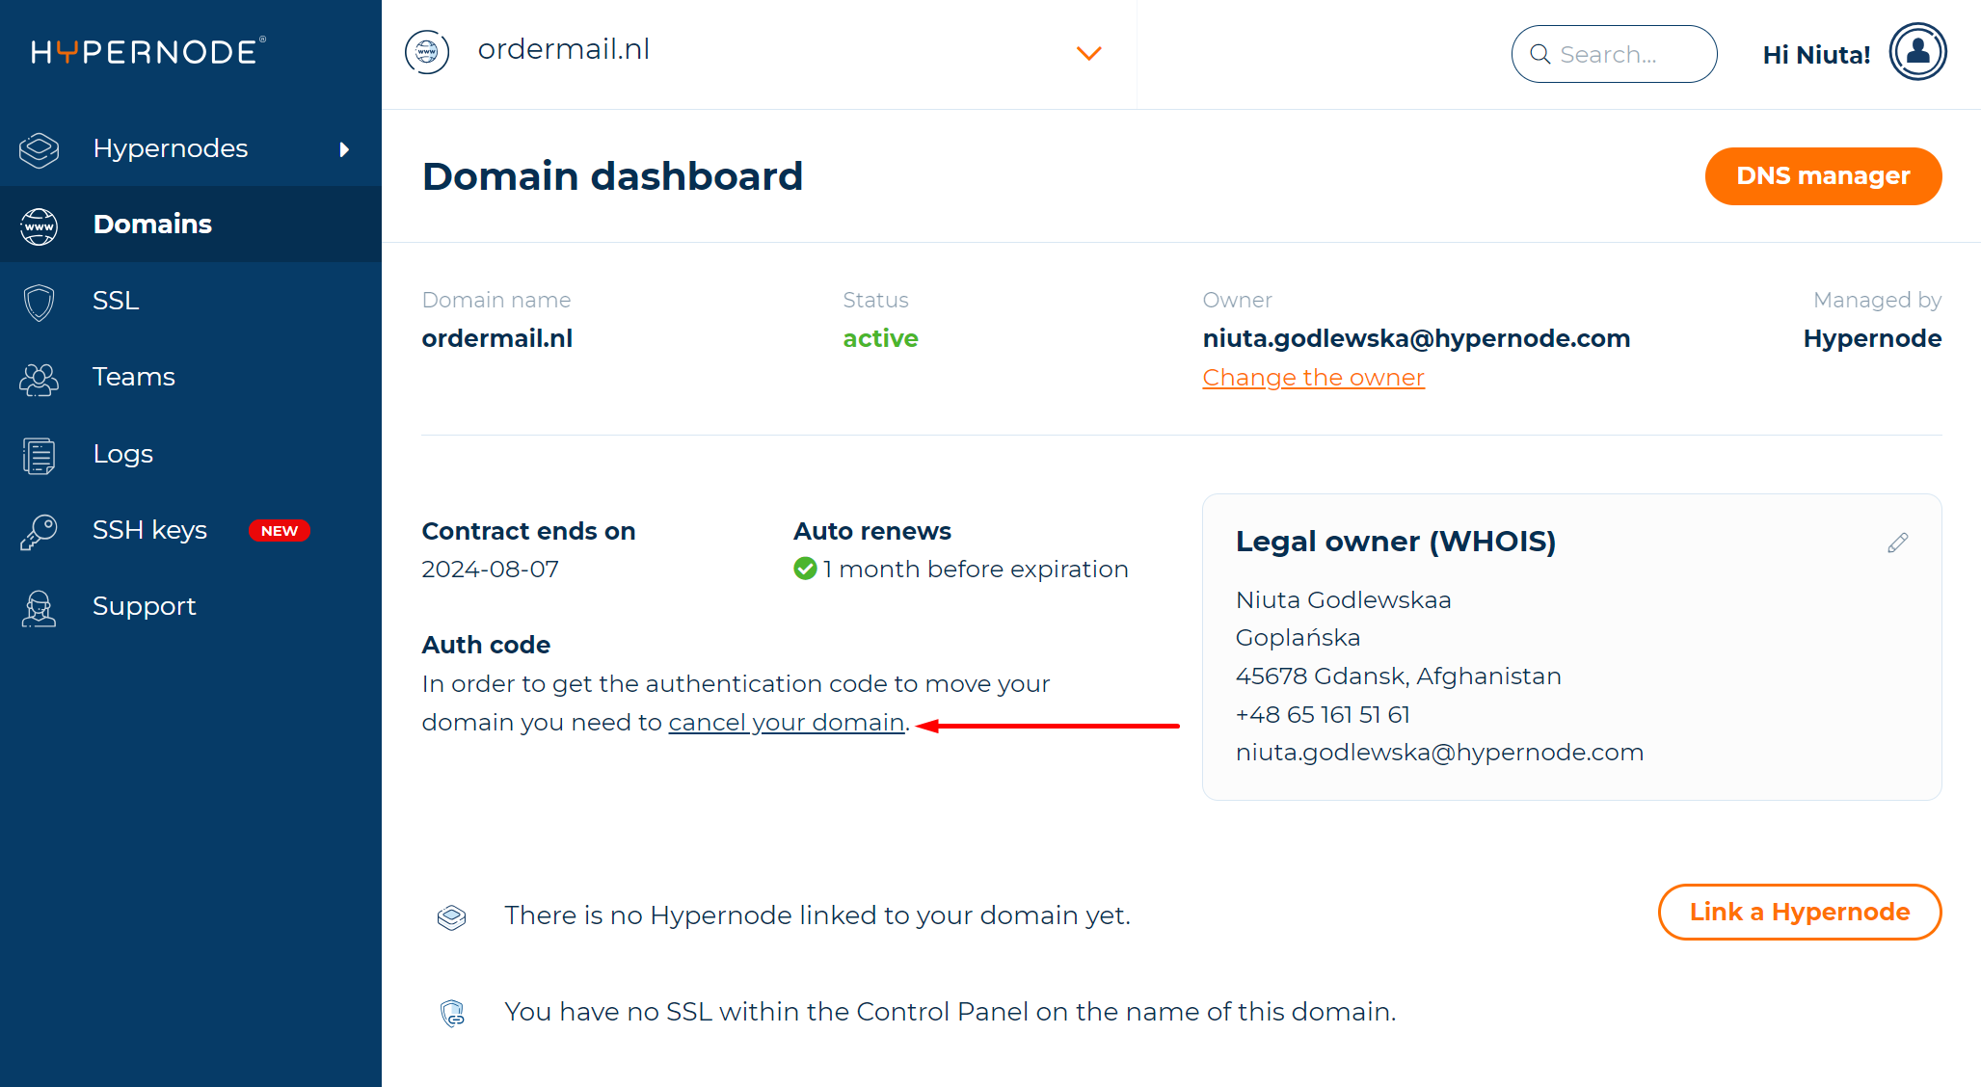
Task: Click the street Goplańska
Action: [x=1298, y=638]
